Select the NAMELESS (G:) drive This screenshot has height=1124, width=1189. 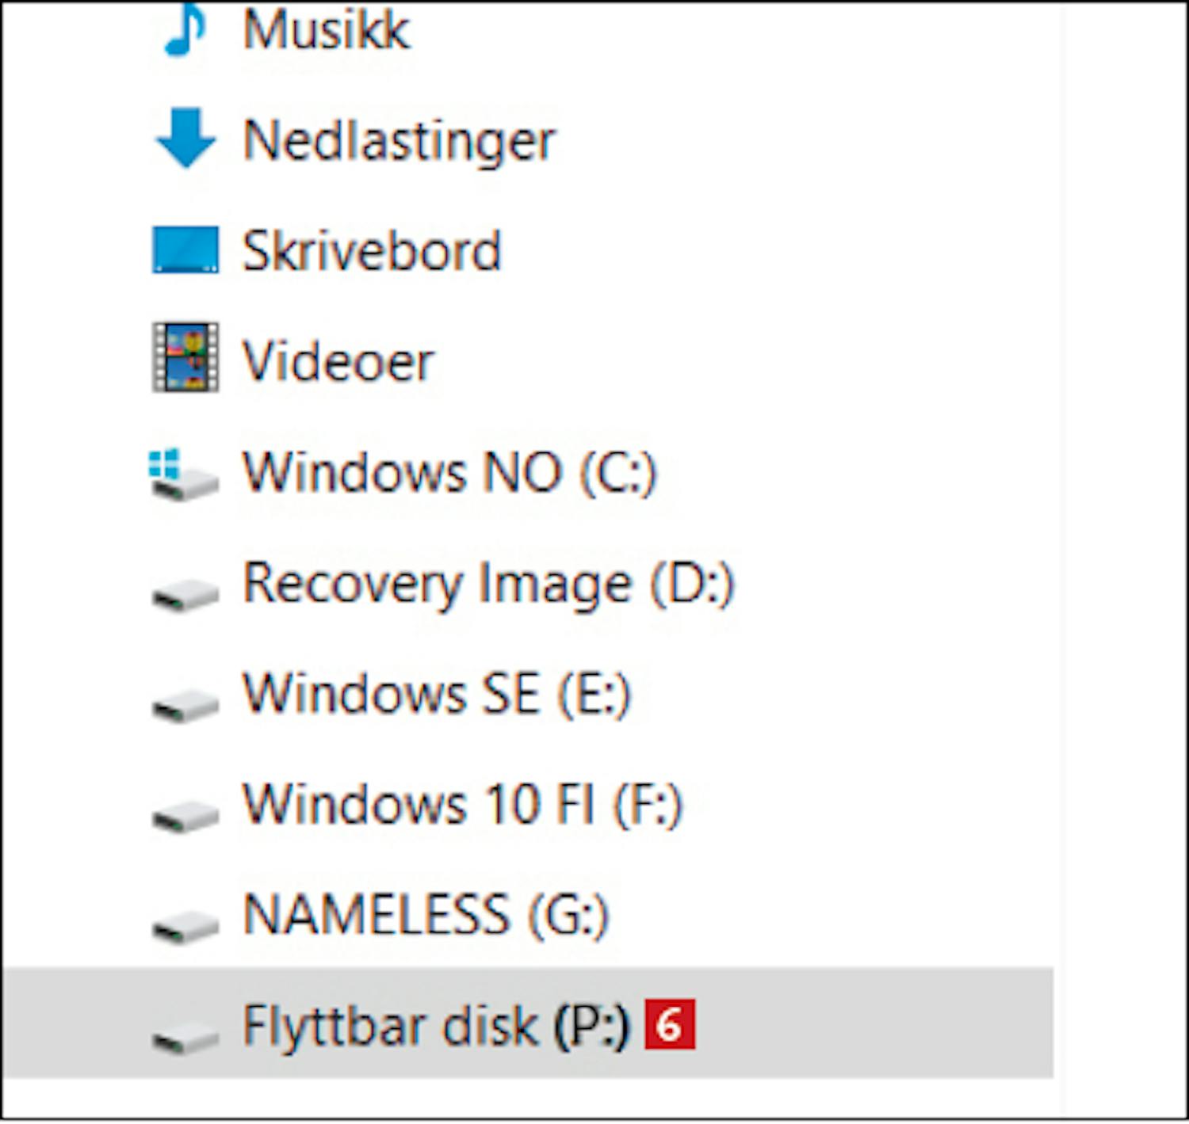pos(426,916)
